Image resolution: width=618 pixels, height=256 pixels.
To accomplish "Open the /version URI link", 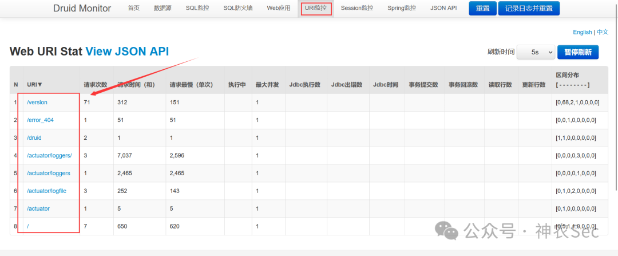I will pos(37,102).
